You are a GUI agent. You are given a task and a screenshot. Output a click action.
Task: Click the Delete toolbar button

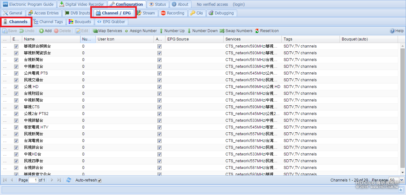pyautogui.click(x=62, y=31)
